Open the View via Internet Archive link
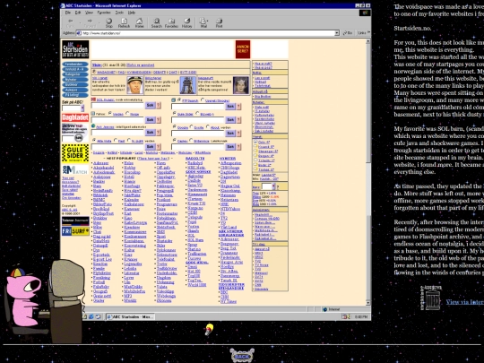Viewport: 484px width, 363px height. tap(465, 302)
